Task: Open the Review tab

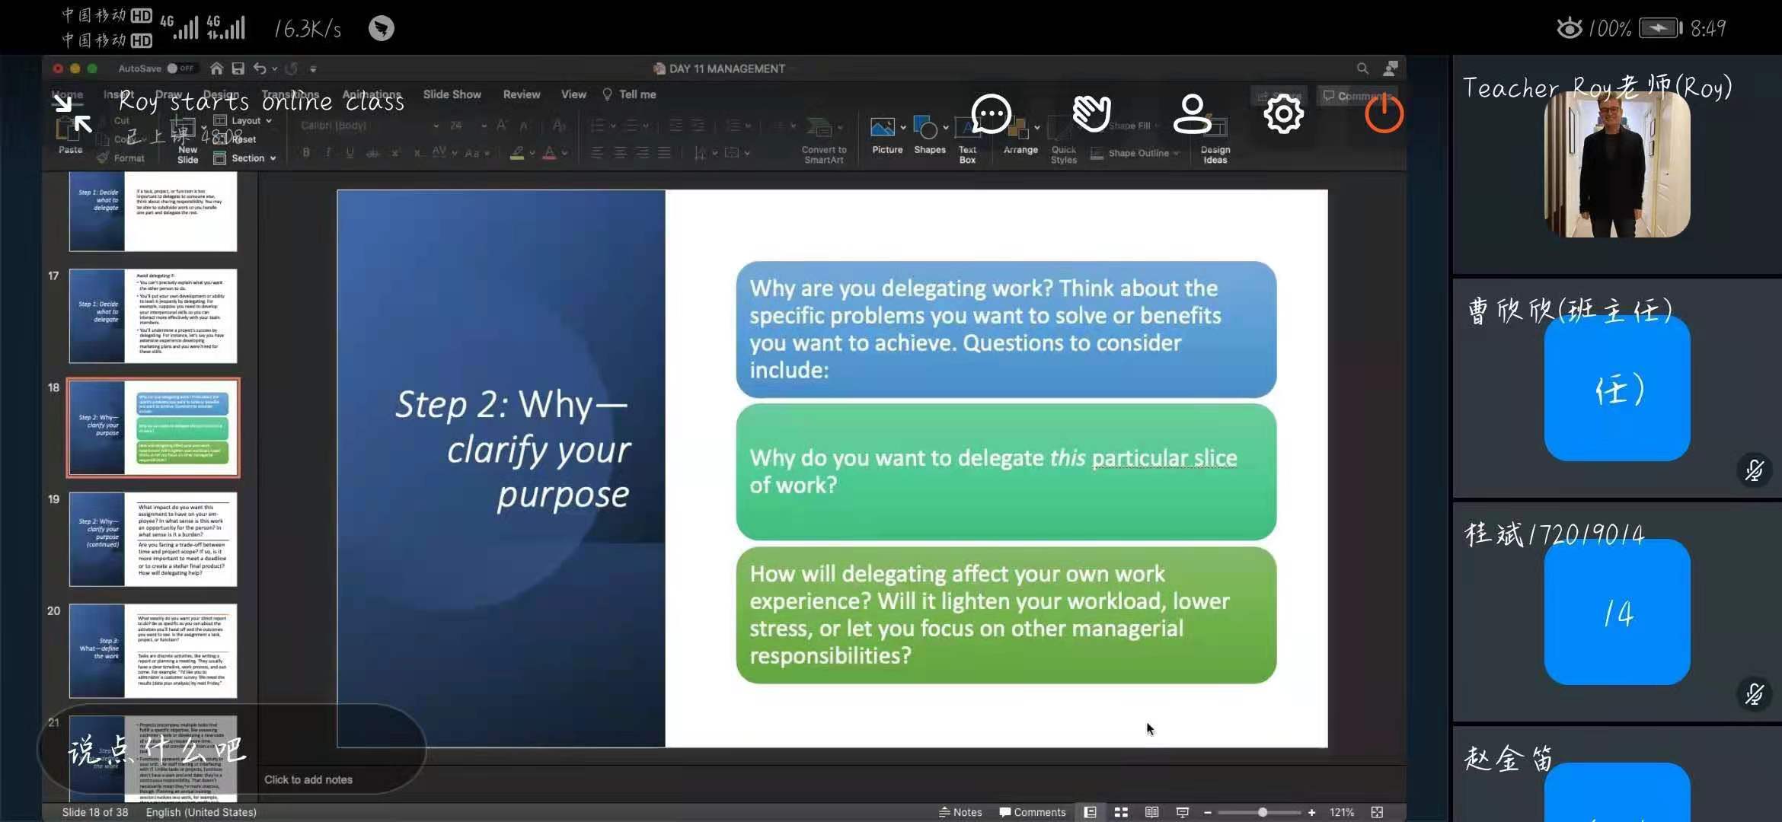Action: [x=521, y=94]
